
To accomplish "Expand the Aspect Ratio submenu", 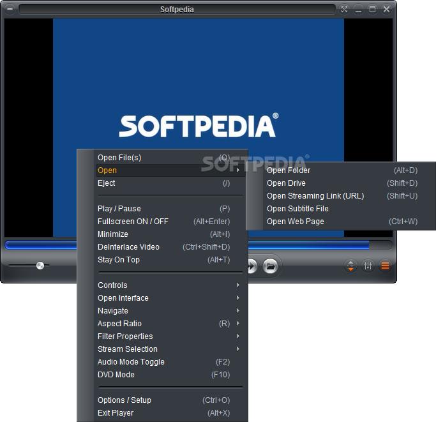I will coord(170,324).
